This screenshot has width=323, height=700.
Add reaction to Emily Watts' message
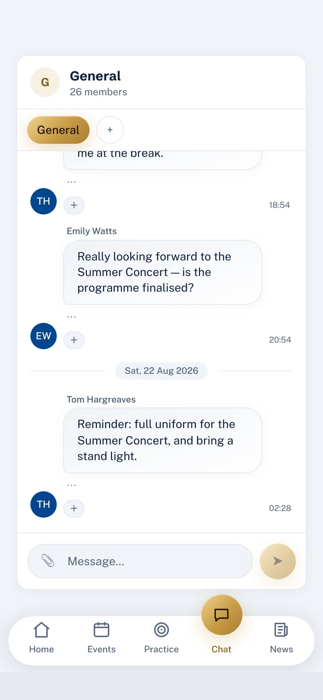click(x=74, y=340)
